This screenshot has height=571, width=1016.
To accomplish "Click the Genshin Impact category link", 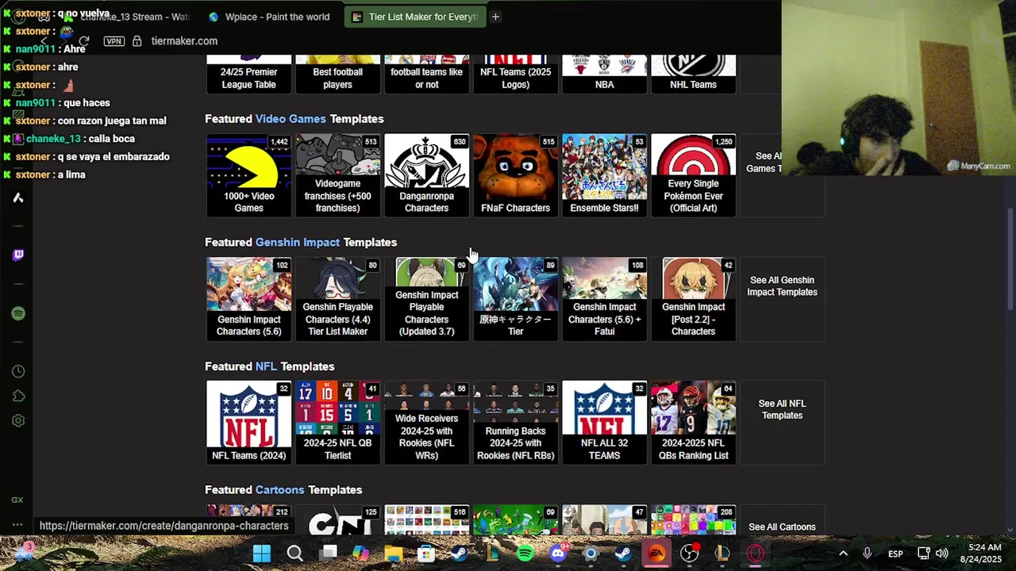I will point(297,243).
